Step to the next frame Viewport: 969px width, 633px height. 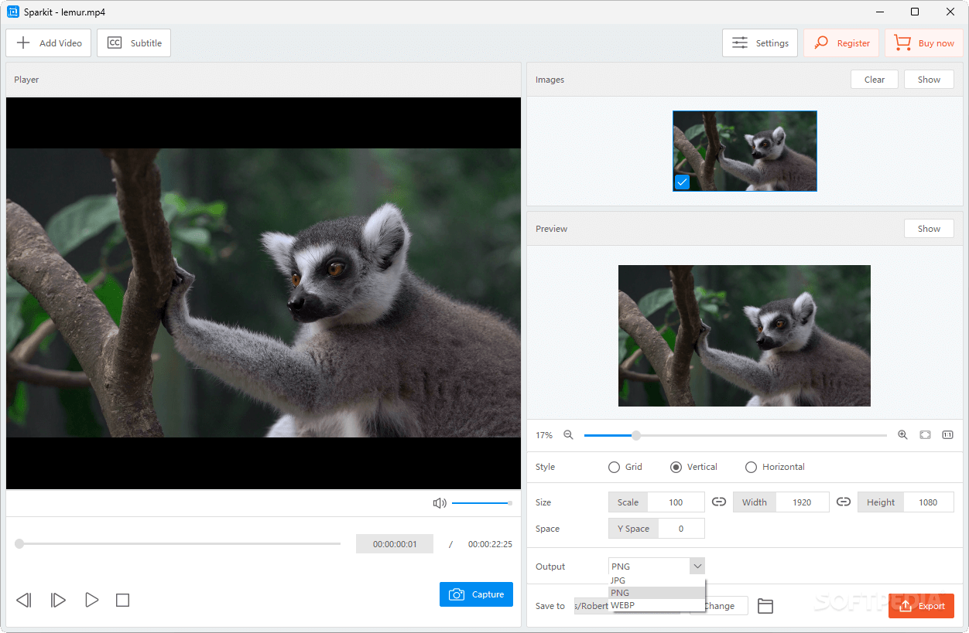coord(58,600)
